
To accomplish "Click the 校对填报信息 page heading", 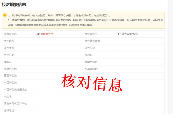I will click(x=14, y=5).
